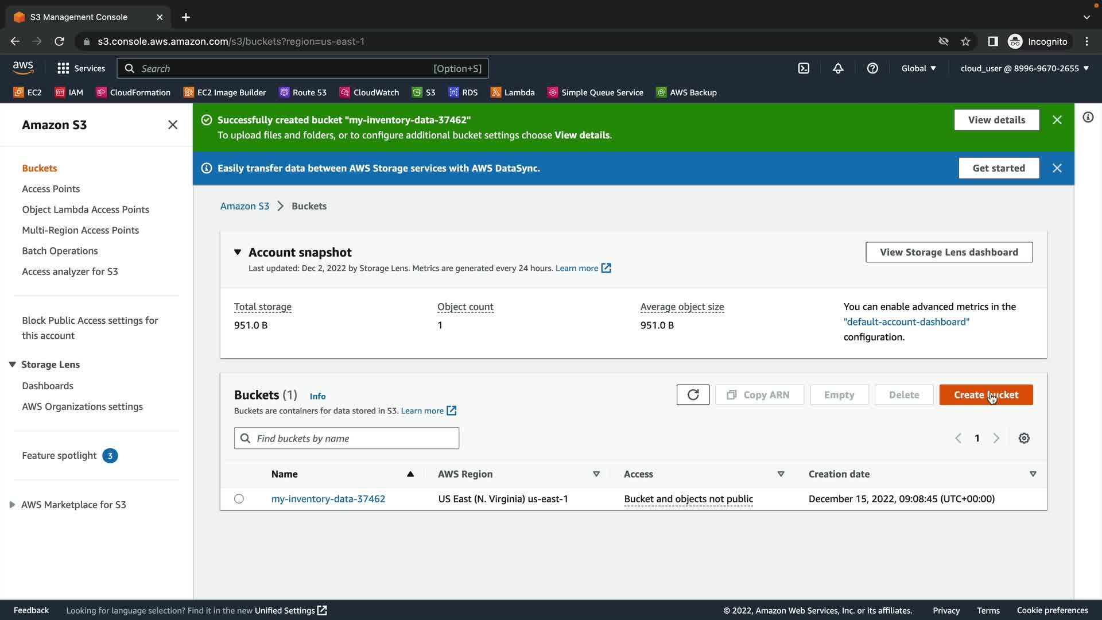1102x620 pixels.
Task: Click the View Storage Lens dashboard button
Action: click(x=949, y=252)
